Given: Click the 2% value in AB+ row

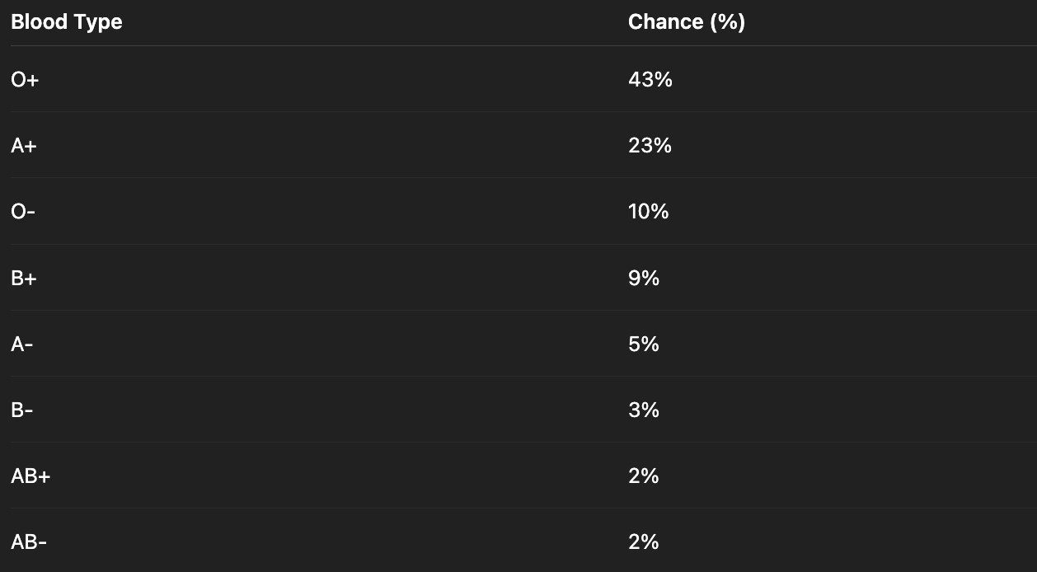Looking at the screenshot, I should pos(643,476).
